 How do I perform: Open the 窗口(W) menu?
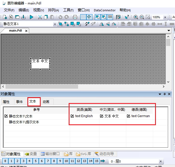84,10
